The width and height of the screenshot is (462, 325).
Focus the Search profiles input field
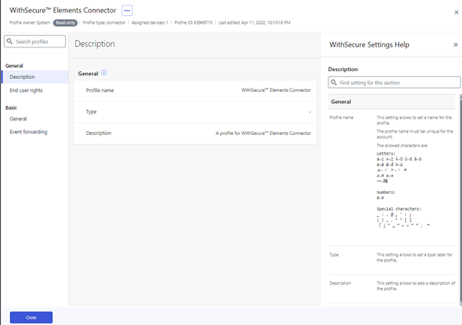tap(35, 41)
